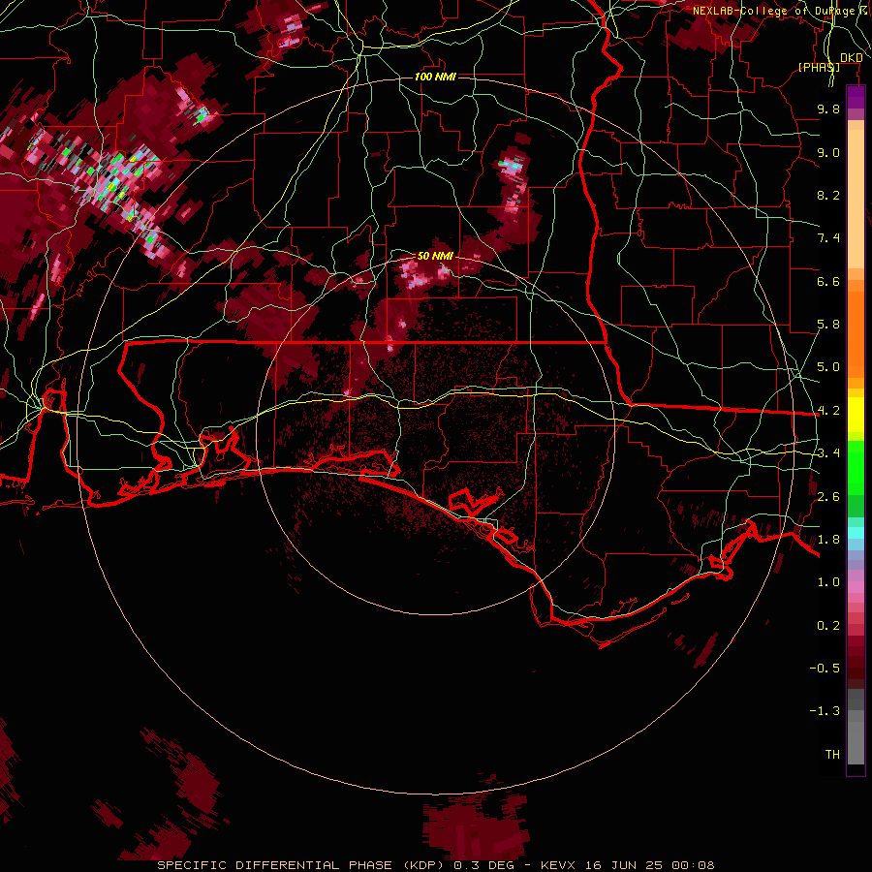Viewport: 872px width, 872px height.
Task: Click the 1.8 scale value
Action: pos(828,540)
